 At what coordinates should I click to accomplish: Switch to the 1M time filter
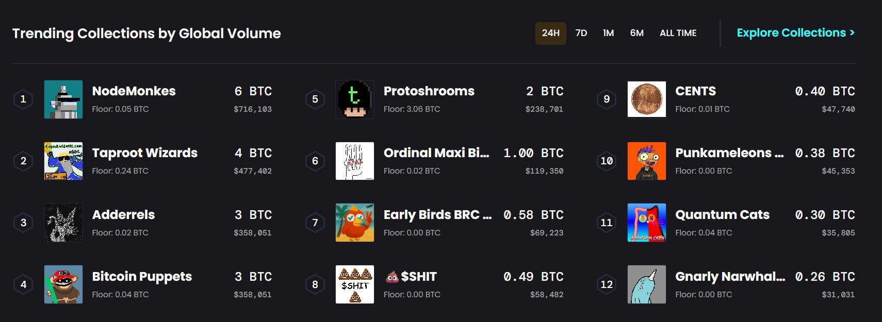(609, 33)
